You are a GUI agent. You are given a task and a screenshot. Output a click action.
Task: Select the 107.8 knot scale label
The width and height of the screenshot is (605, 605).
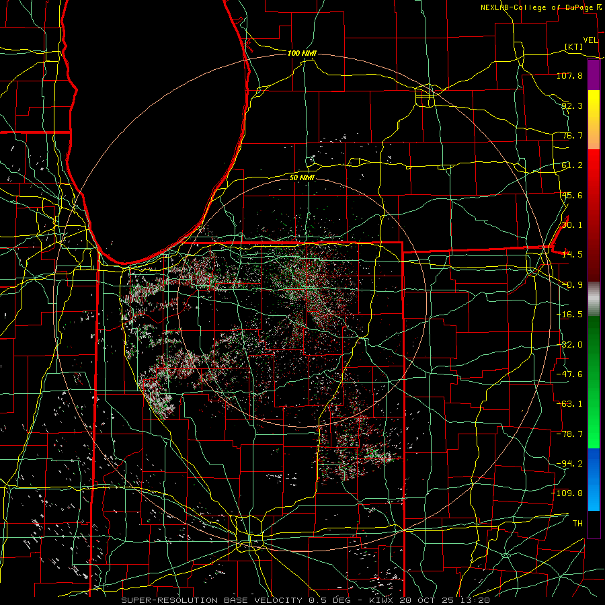click(x=569, y=75)
